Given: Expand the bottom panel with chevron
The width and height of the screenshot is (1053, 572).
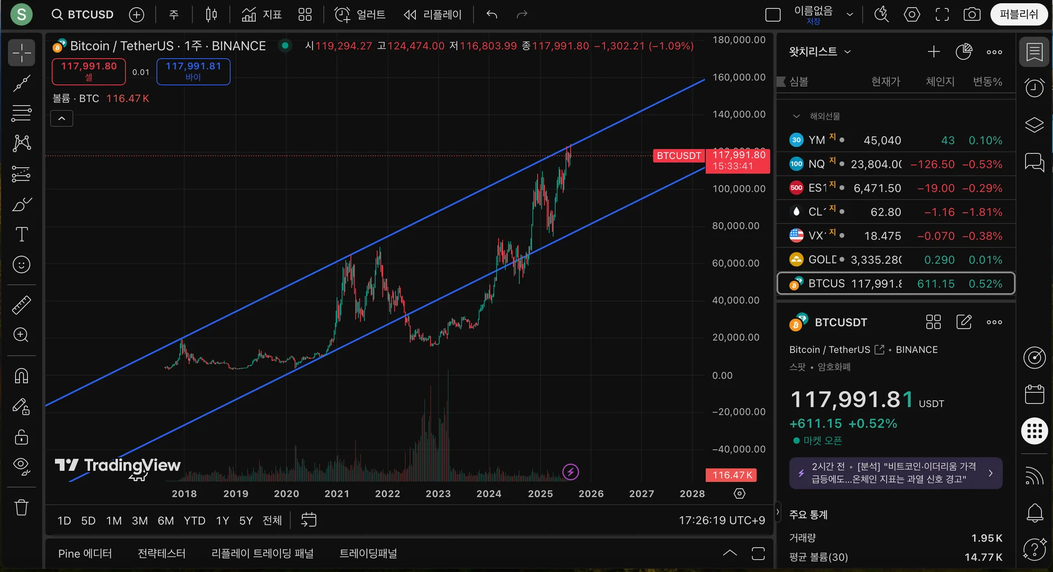Looking at the screenshot, I should coord(730,553).
